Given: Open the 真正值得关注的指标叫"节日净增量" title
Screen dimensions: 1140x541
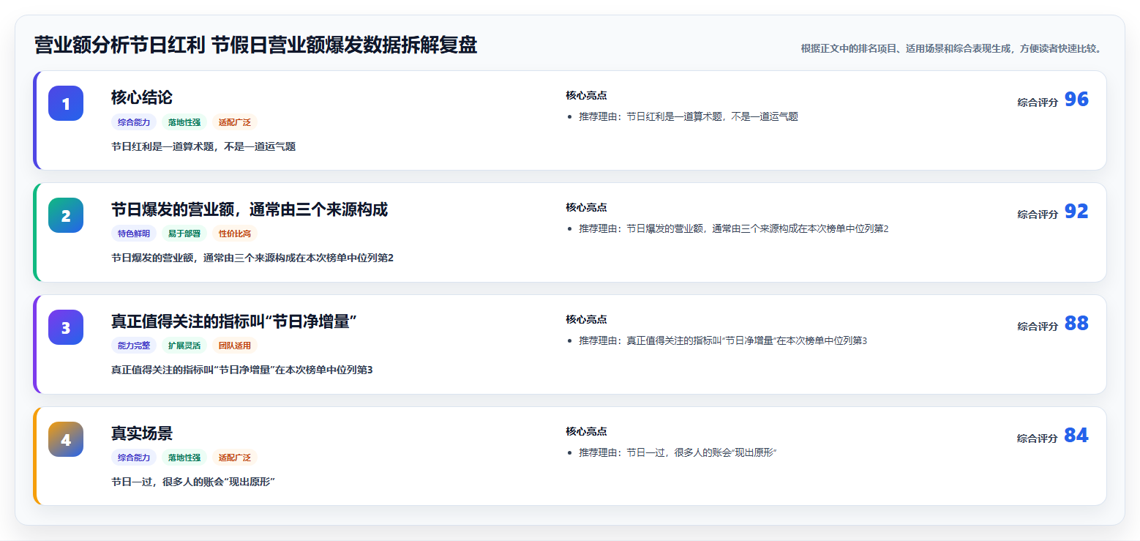Looking at the screenshot, I should tap(234, 321).
